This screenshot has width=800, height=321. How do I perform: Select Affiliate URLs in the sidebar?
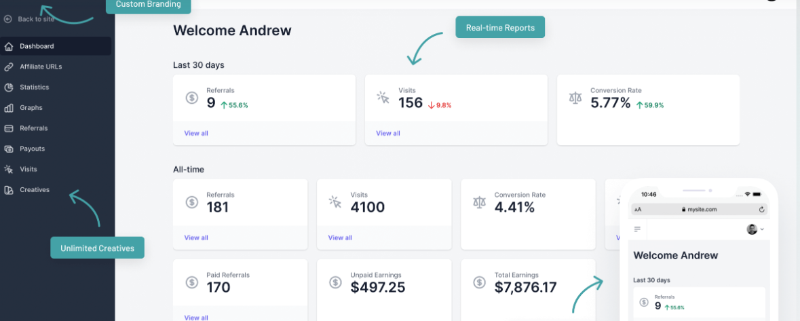(x=56, y=67)
